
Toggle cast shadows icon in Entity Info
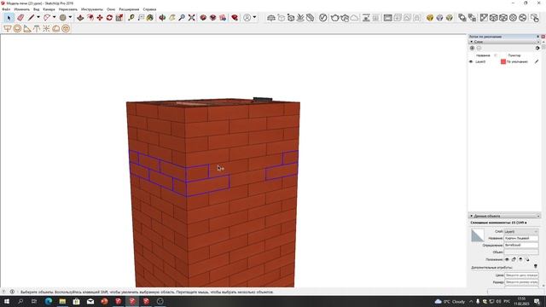(527, 259)
